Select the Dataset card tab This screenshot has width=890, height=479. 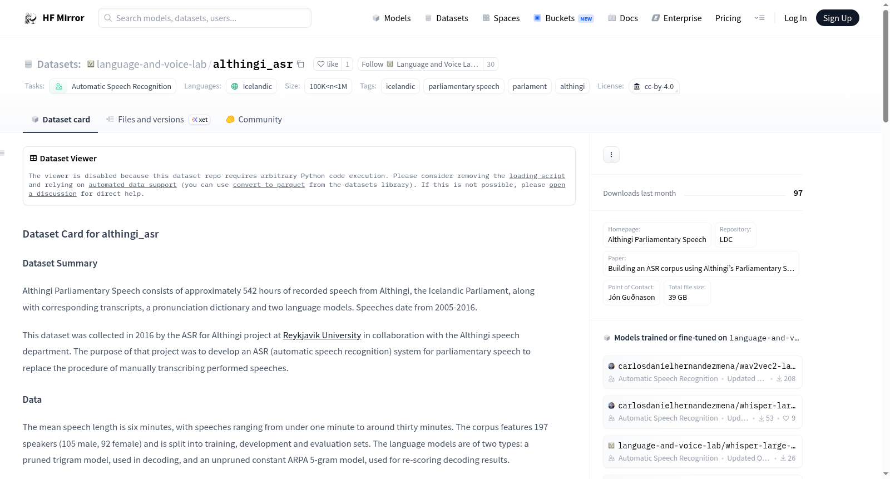coord(60,120)
